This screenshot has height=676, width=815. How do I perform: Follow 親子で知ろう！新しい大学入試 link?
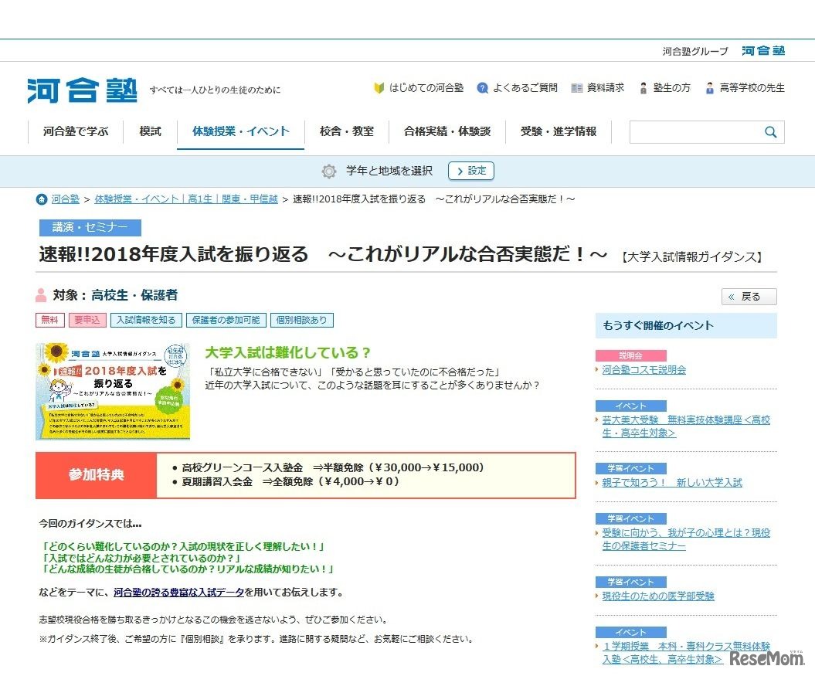click(x=672, y=483)
